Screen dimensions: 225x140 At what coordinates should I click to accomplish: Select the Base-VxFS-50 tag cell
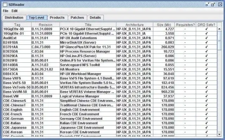pos(17,83)
